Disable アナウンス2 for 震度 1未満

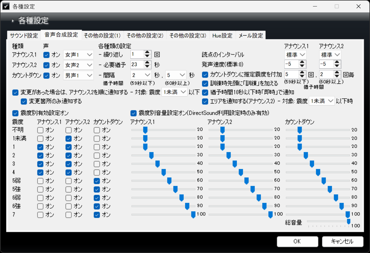(69, 139)
